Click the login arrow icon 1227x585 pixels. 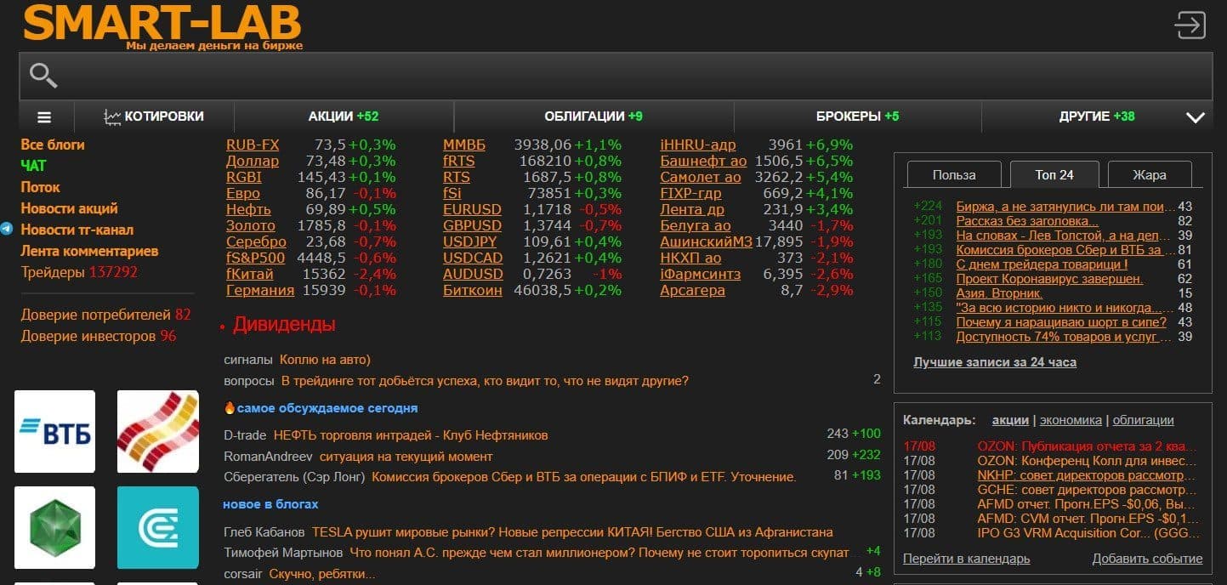(1190, 24)
